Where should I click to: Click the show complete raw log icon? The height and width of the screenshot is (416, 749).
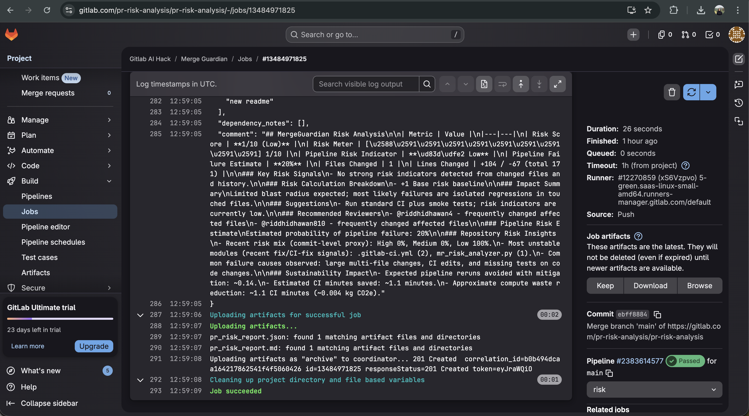(x=484, y=84)
